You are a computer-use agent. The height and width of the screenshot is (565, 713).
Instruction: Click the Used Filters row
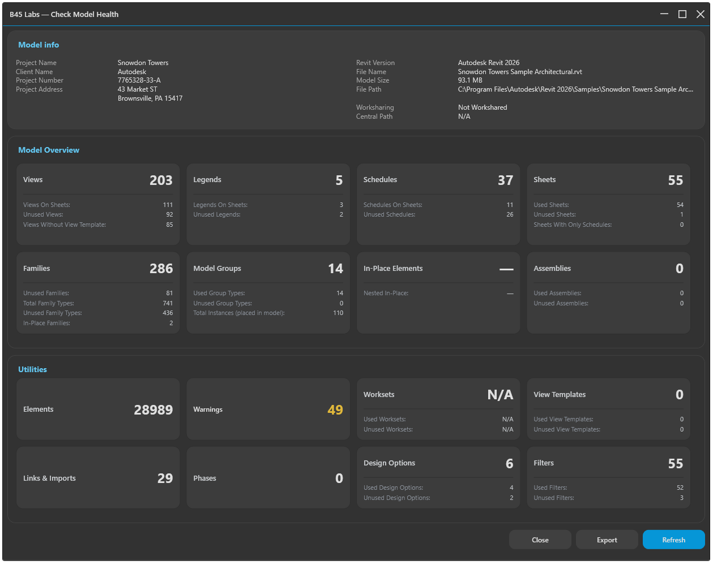[608, 488]
